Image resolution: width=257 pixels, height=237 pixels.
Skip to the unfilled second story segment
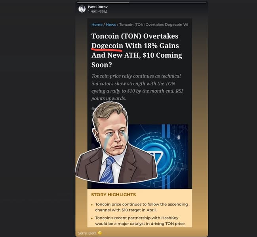coord(168,3)
